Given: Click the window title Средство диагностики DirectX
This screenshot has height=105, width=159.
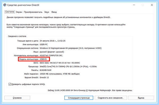Looking at the screenshot, I should [x=23, y=5].
